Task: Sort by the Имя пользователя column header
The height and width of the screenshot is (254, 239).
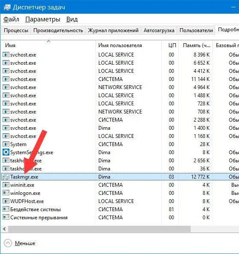Action: (128, 45)
